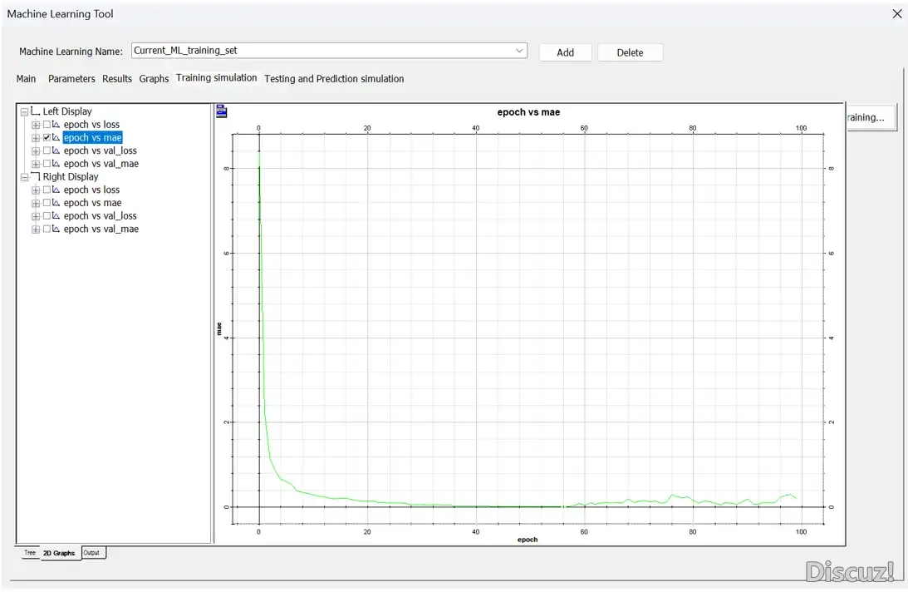Image resolution: width=908 pixels, height=592 pixels.
Task: Enable Right Display epoch vs mae checkbox
Action: [47, 203]
